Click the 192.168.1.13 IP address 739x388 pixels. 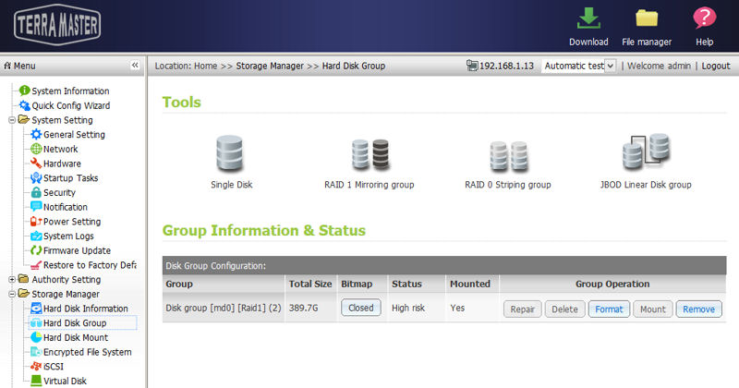[506, 66]
